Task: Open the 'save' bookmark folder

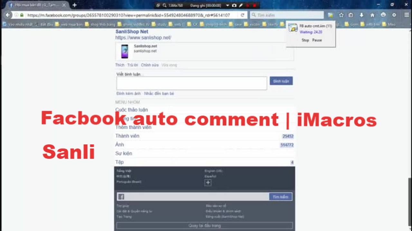Action: click(x=236, y=24)
